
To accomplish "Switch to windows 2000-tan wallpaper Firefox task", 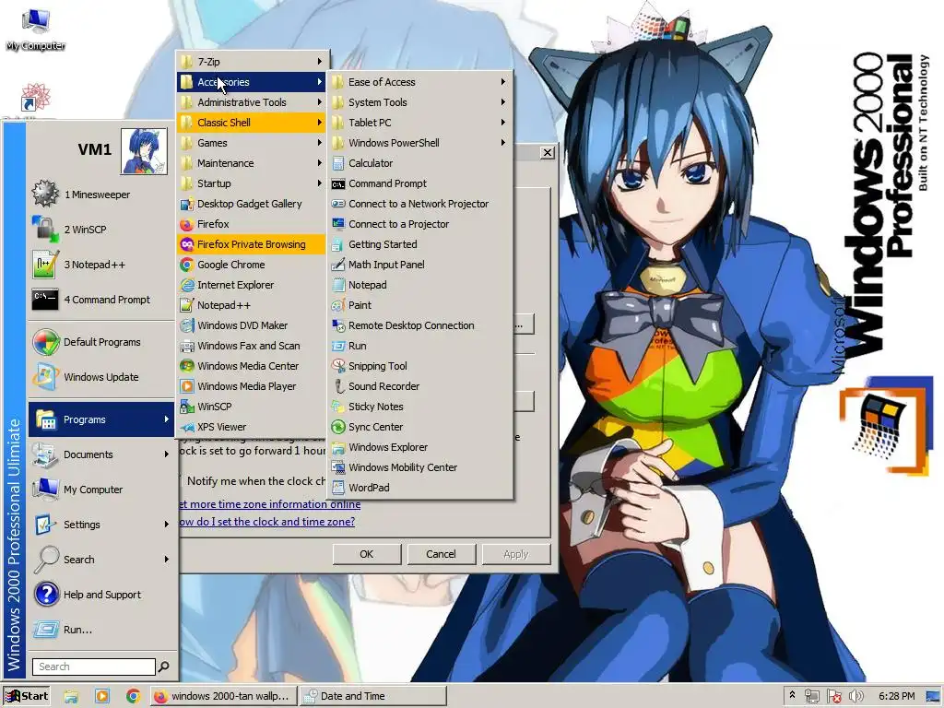I will coord(223,696).
